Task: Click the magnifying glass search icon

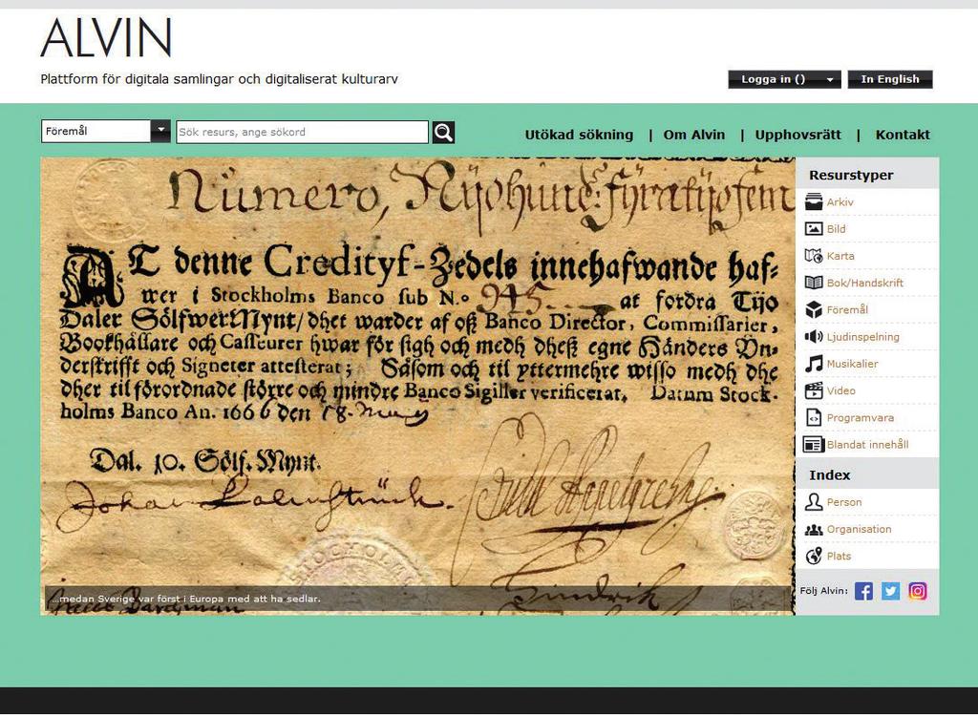Action: click(x=443, y=133)
